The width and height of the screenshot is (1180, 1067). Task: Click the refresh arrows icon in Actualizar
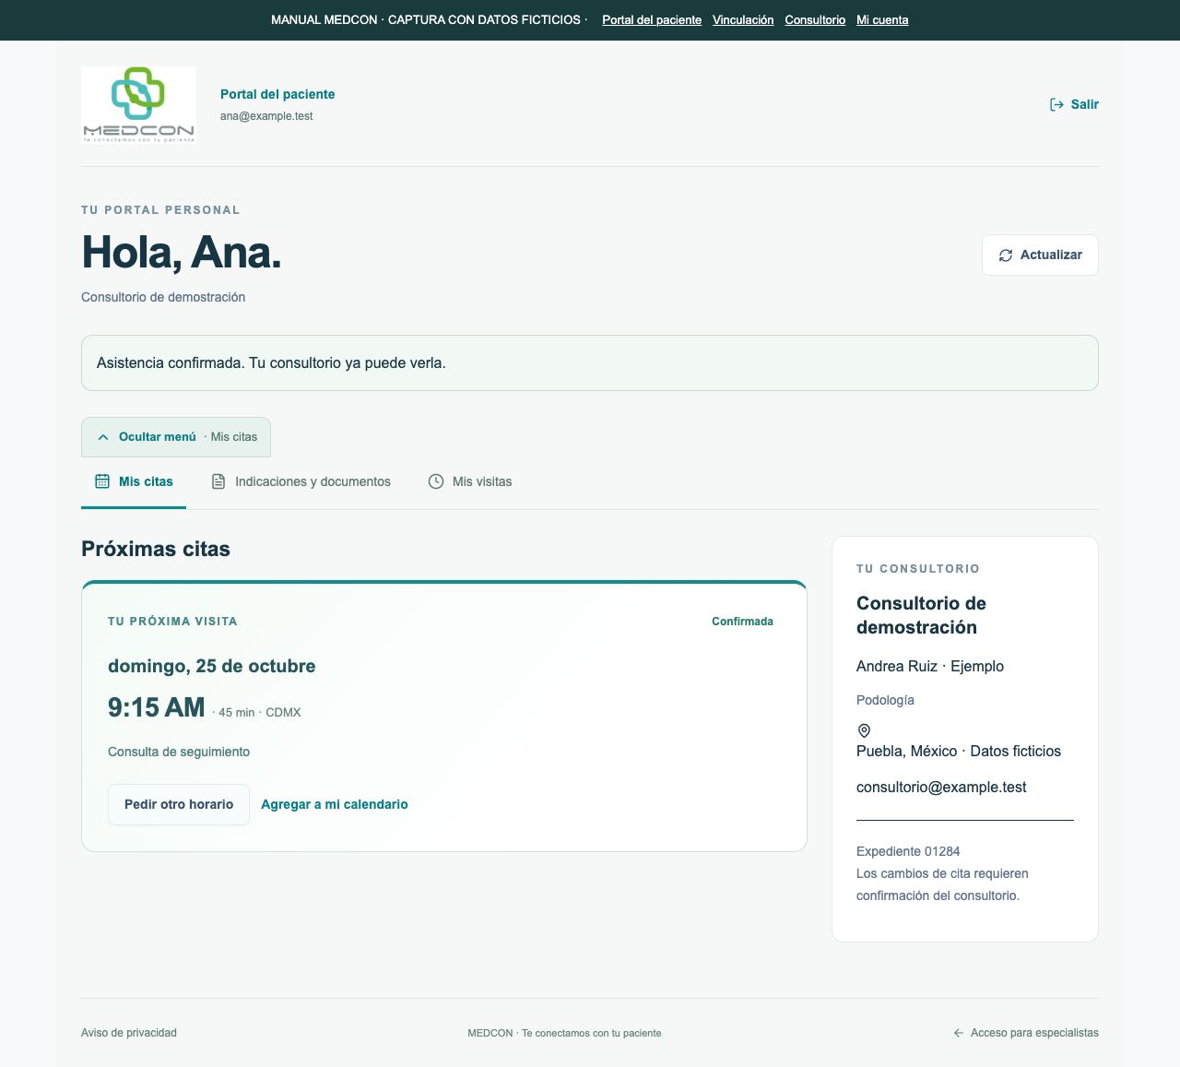[1006, 255]
